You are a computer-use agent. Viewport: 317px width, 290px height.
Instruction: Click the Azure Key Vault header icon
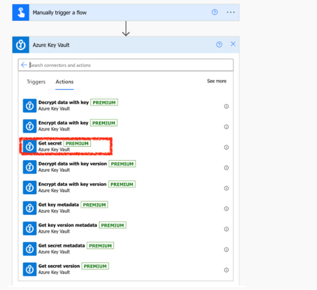tap(21, 45)
